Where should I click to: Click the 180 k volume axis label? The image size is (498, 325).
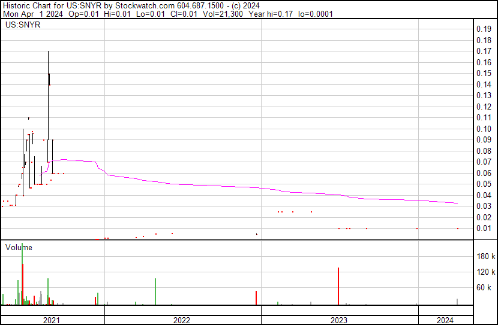click(x=485, y=256)
